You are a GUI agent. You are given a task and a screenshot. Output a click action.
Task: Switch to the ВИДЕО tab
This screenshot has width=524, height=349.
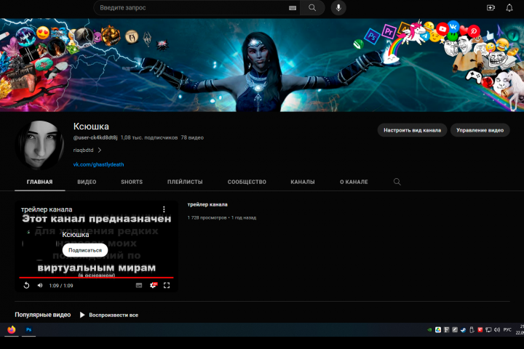click(x=87, y=182)
